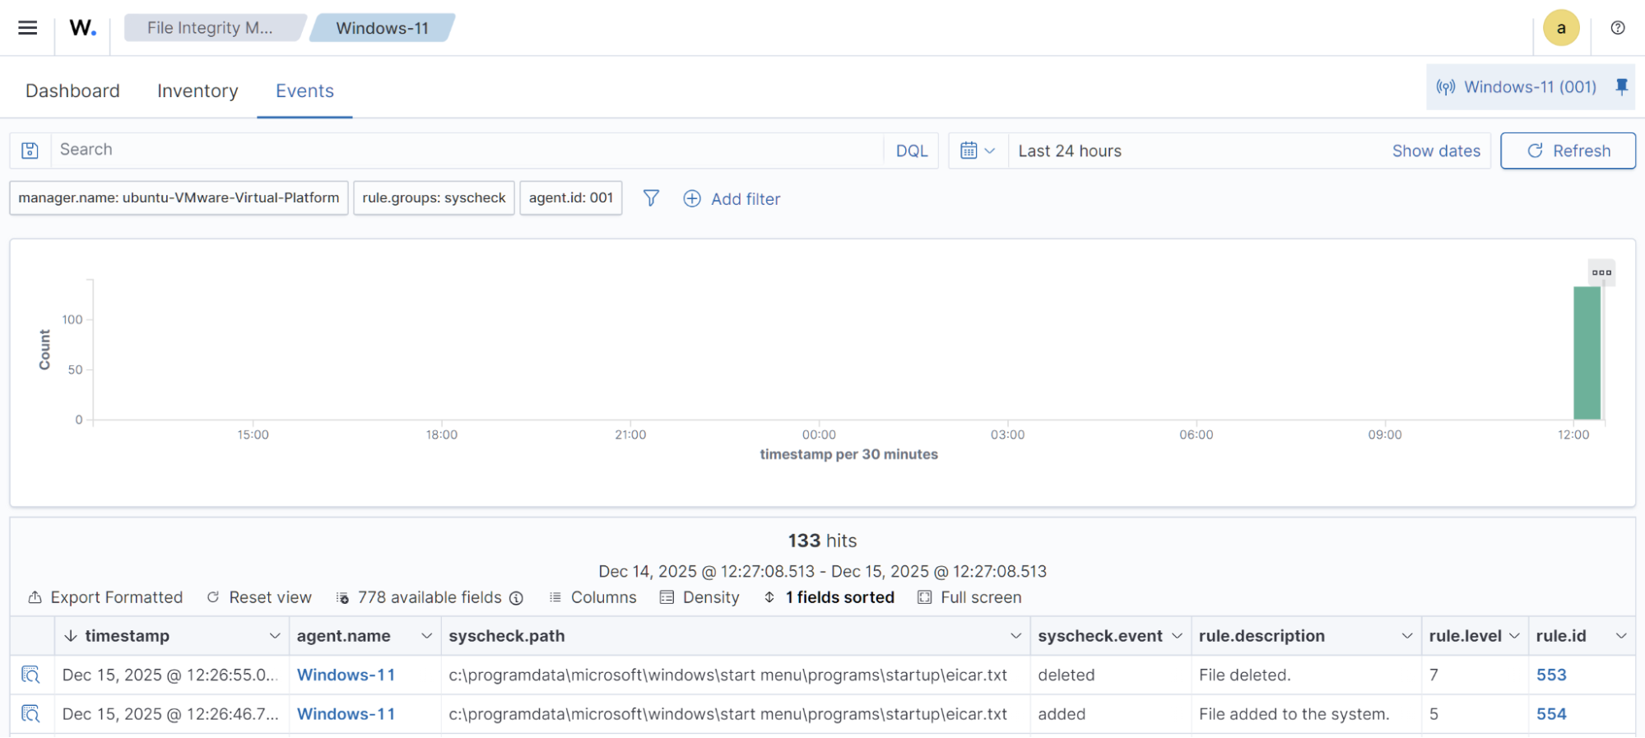Click the funnel filter options icon

tap(651, 198)
